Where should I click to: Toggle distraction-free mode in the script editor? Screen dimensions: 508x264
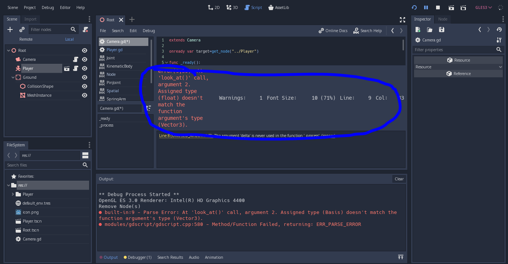point(402,19)
